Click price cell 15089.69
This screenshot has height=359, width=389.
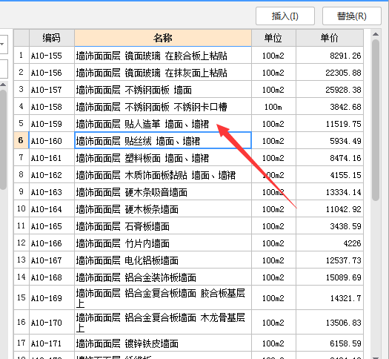tap(330, 277)
